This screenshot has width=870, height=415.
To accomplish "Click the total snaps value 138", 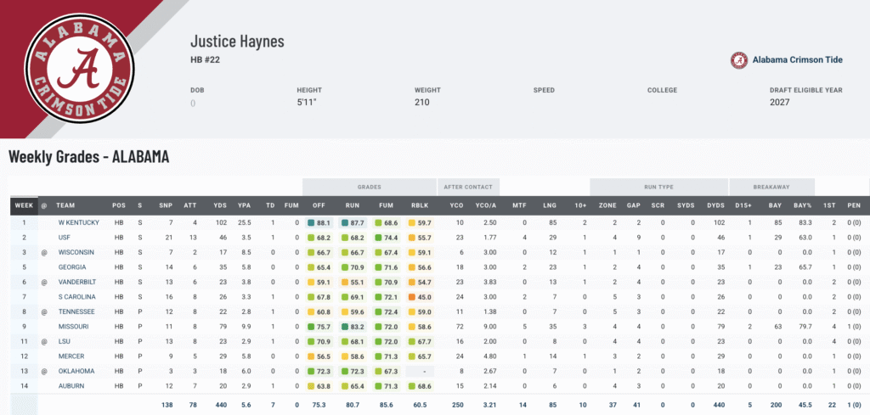I will click(x=167, y=405).
